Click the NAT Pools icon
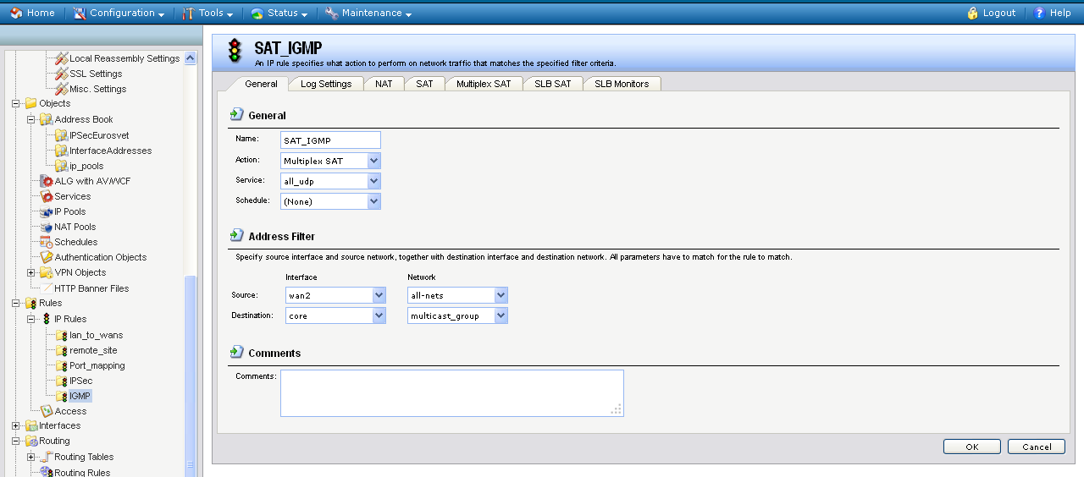This screenshot has height=477, width=1084. [x=47, y=227]
